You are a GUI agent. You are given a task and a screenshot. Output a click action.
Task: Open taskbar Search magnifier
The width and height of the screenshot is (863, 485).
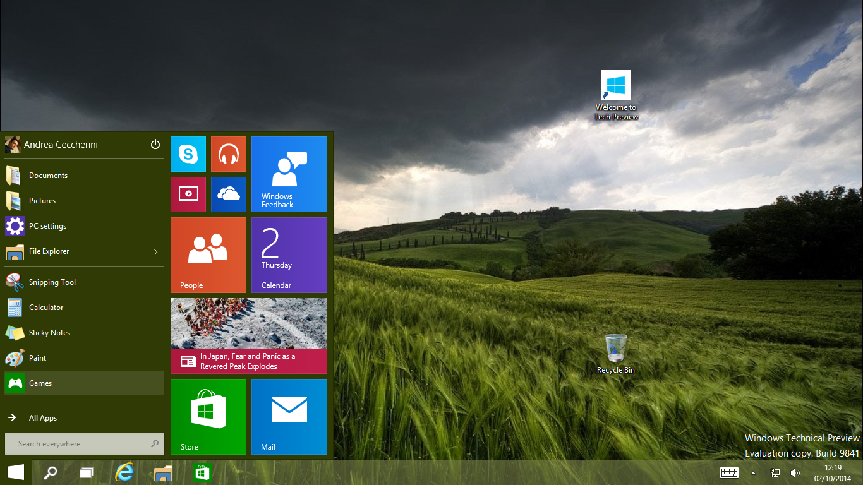[x=50, y=472]
